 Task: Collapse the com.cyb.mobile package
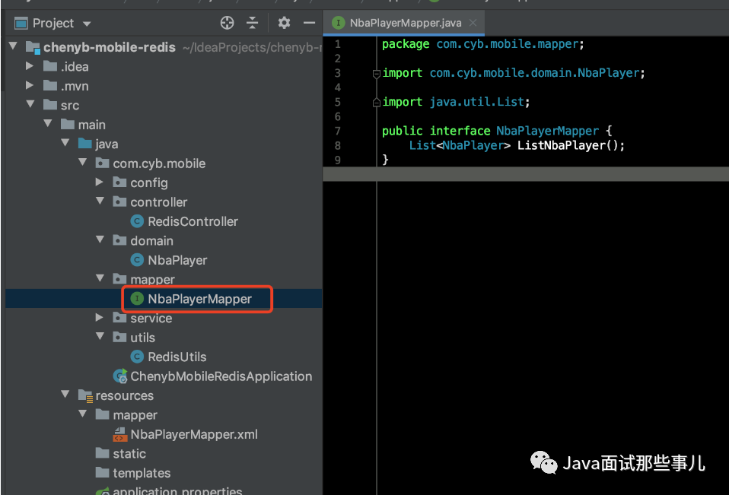83,162
